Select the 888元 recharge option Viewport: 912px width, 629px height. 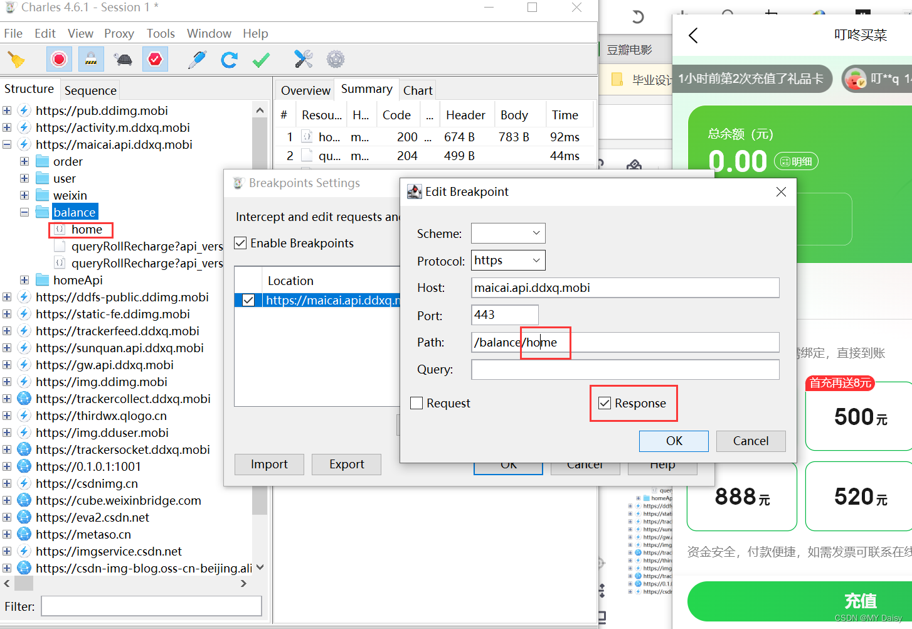(742, 497)
